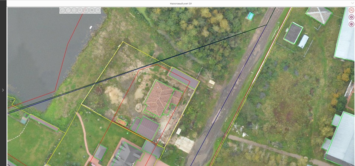Activate the magnifier search tool
355x166 pixels.
coord(80,10)
